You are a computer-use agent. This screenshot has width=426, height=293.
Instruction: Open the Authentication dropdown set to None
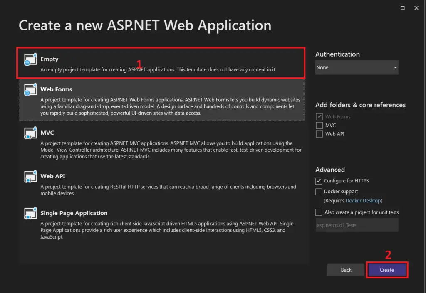(357, 68)
